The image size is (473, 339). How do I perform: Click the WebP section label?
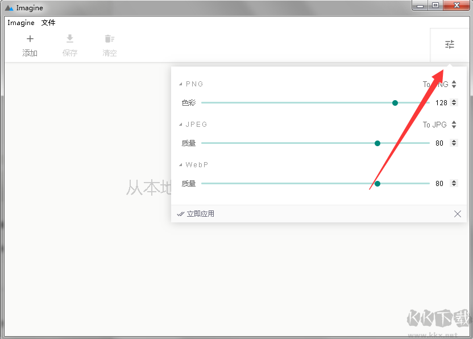pos(197,165)
